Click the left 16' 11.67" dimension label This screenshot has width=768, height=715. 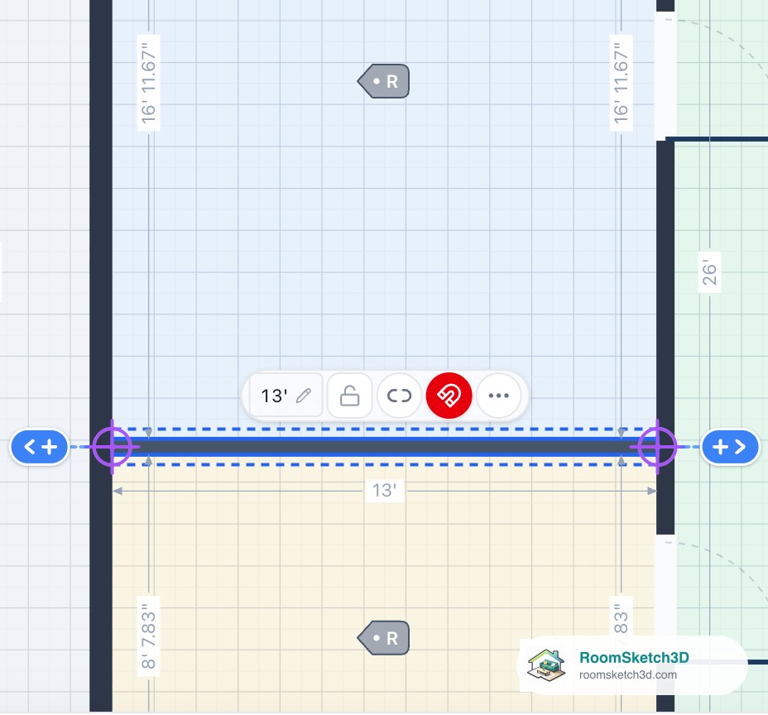148,83
